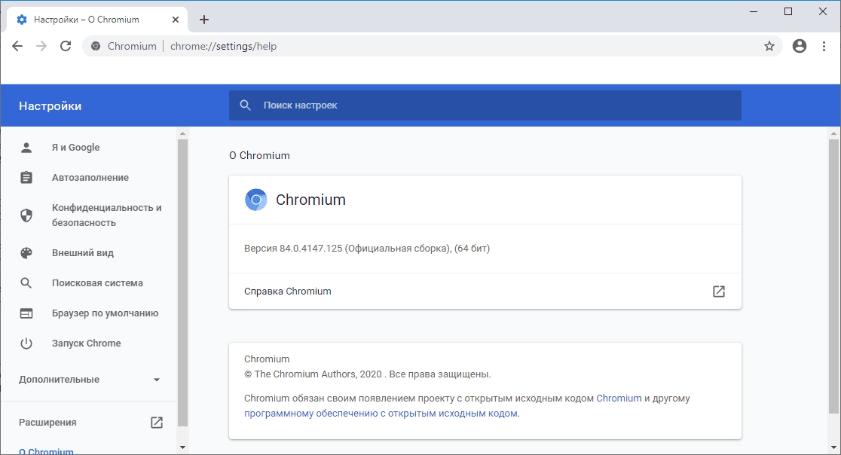841x455 pixels.
Task: Click external-link icon next to Расширения
Action: (157, 423)
